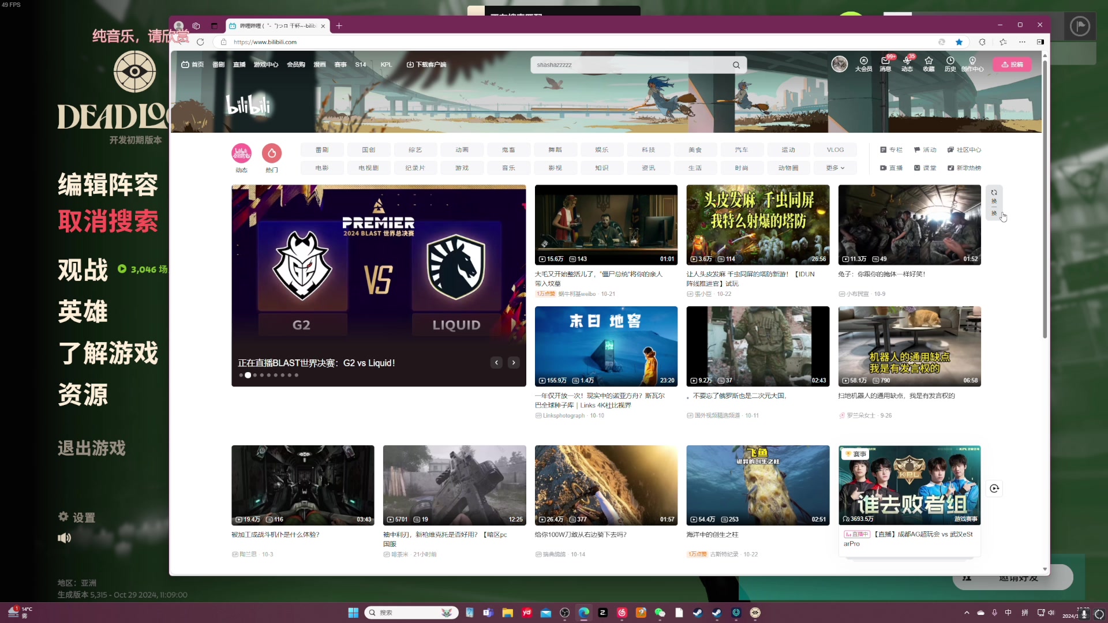Click the round replay icon beside KPL card
This screenshot has width=1108, height=623.
(994, 489)
